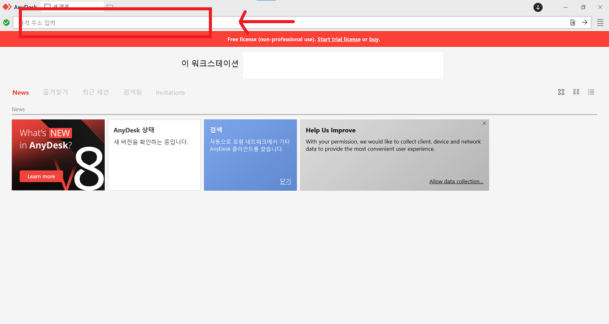
Task: Click the AnyDesk logo icon in title bar
Action: click(x=7, y=7)
